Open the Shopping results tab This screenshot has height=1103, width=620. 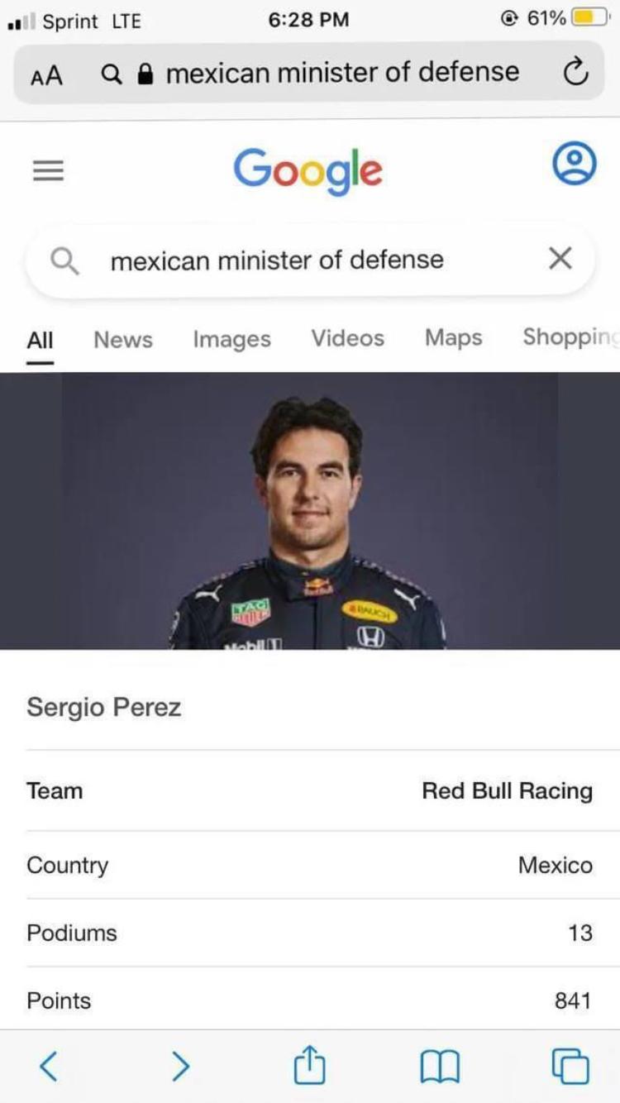tap(570, 338)
